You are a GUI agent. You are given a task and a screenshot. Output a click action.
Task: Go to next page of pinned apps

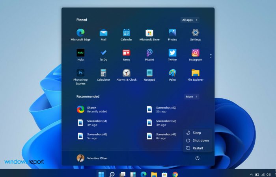pos(211,57)
